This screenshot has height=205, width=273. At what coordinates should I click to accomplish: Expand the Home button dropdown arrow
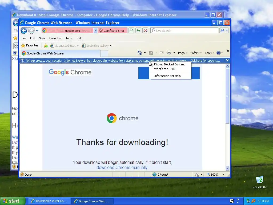[x=145, y=53]
